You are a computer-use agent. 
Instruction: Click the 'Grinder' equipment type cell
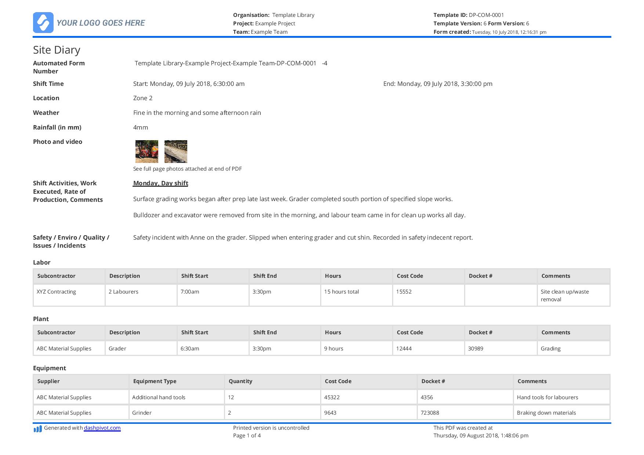click(x=177, y=412)
